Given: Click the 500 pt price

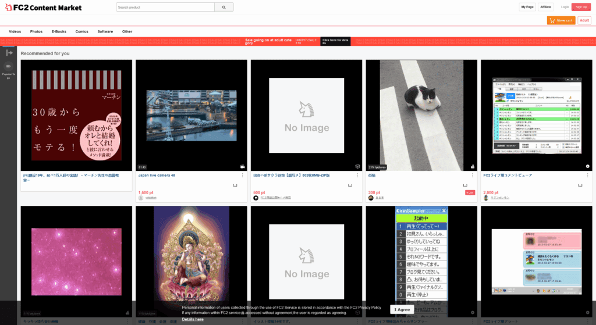Looking at the screenshot, I should pos(259,192).
